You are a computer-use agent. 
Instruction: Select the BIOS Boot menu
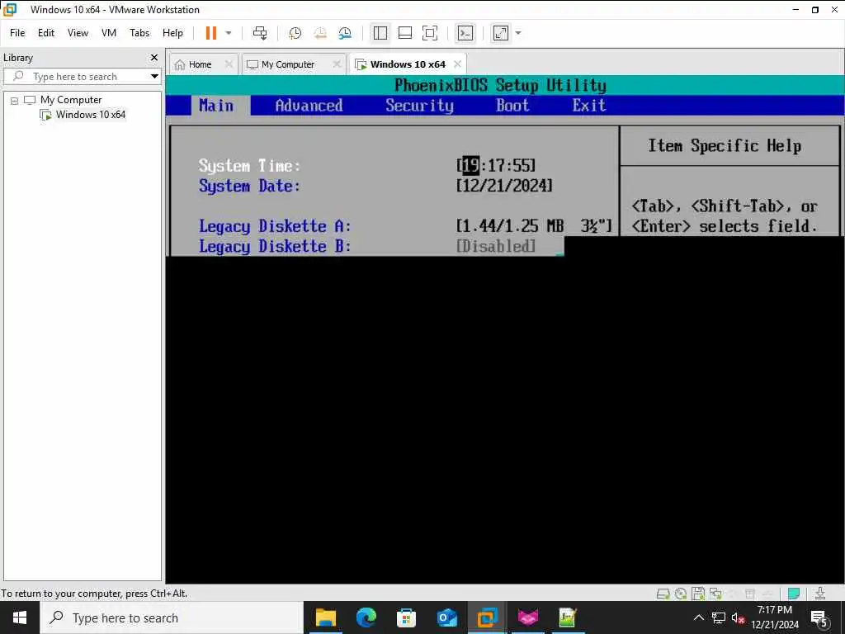512,105
